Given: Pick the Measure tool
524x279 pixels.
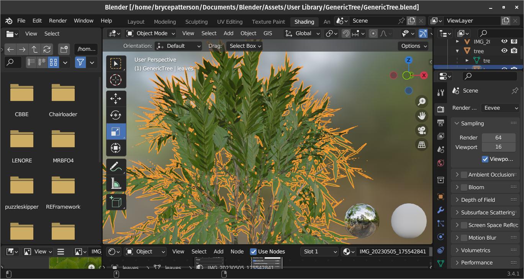Looking at the screenshot, I should (116, 183).
